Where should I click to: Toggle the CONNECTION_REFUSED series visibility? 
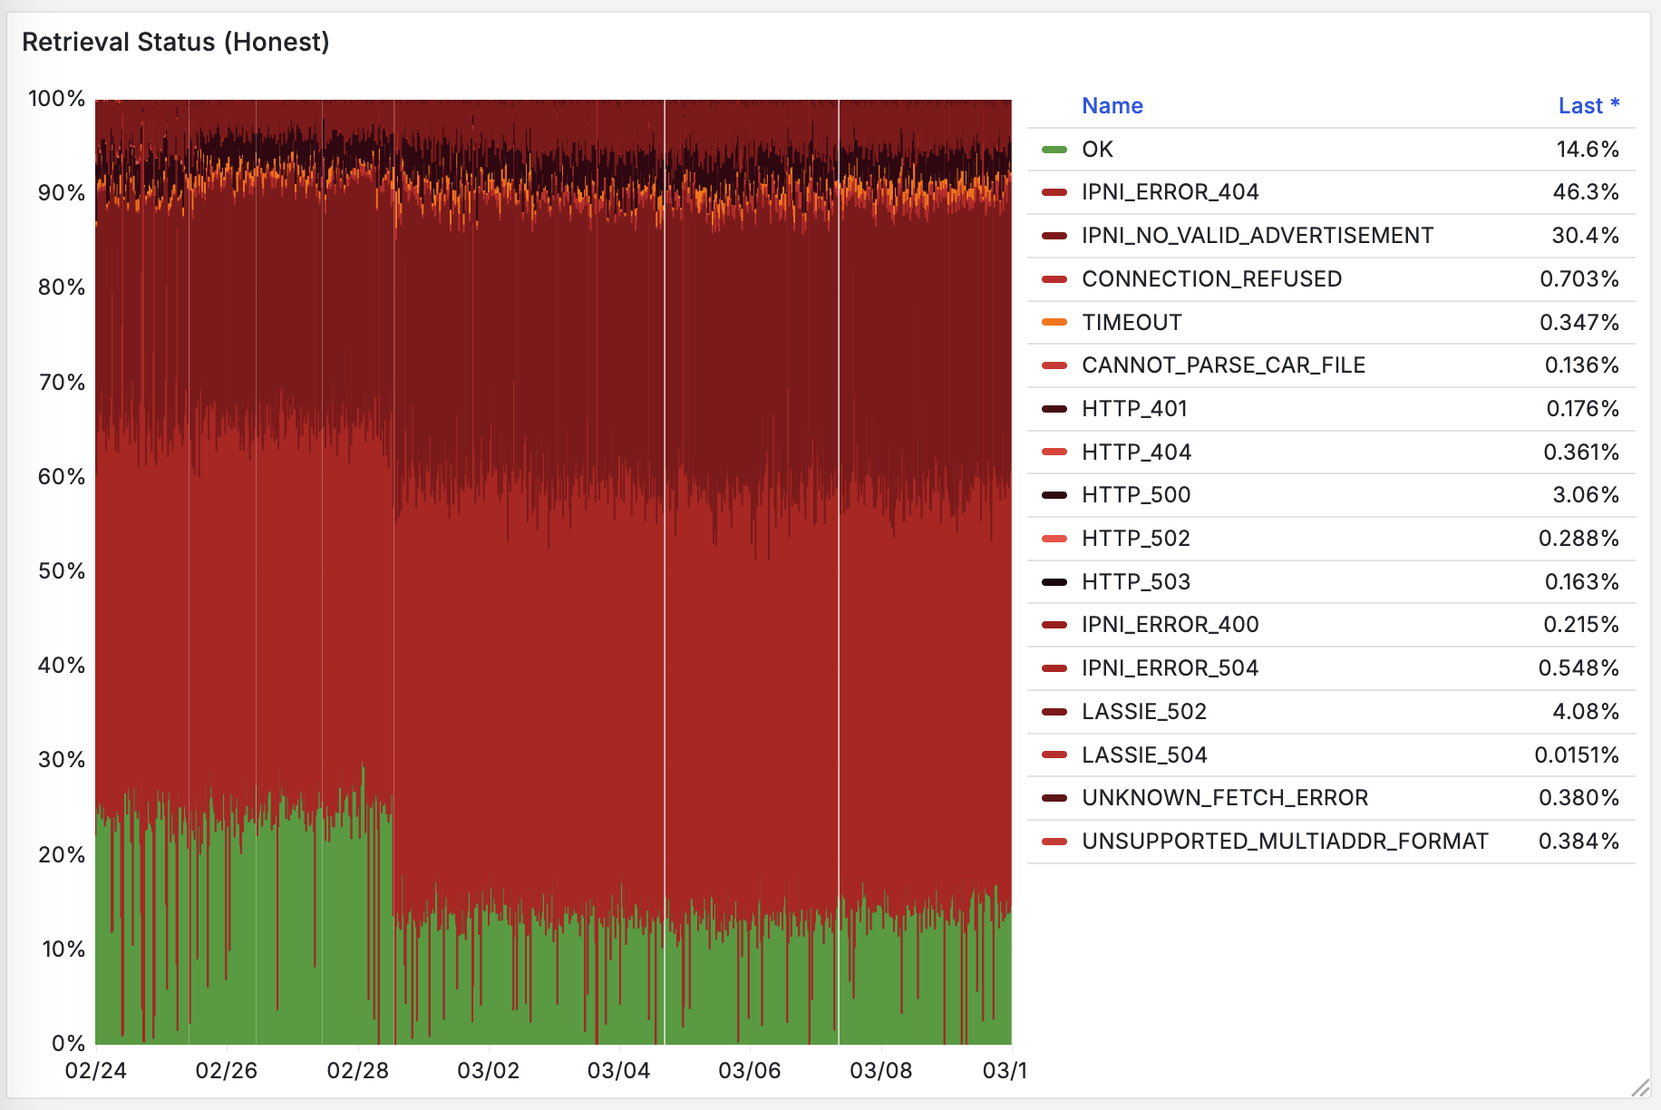click(1211, 279)
